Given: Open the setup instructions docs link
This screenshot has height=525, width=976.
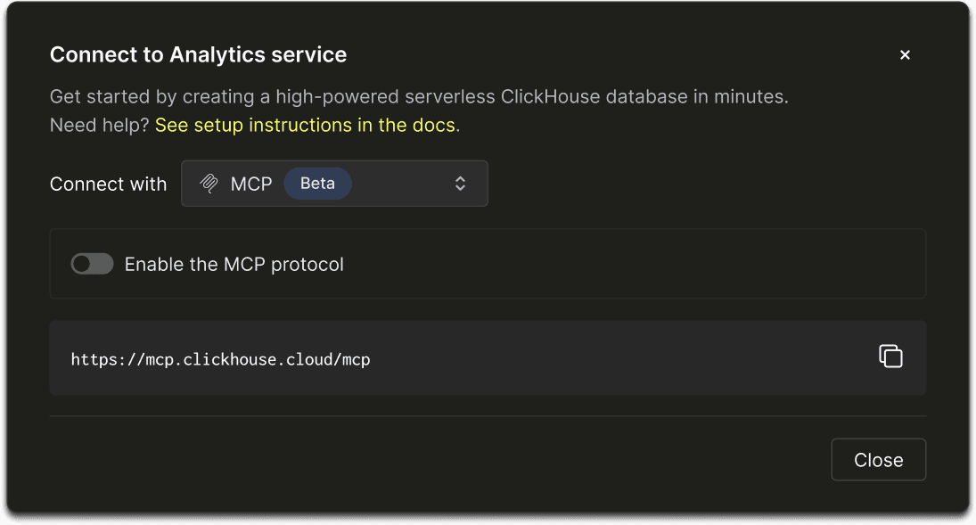Looking at the screenshot, I should (x=306, y=125).
